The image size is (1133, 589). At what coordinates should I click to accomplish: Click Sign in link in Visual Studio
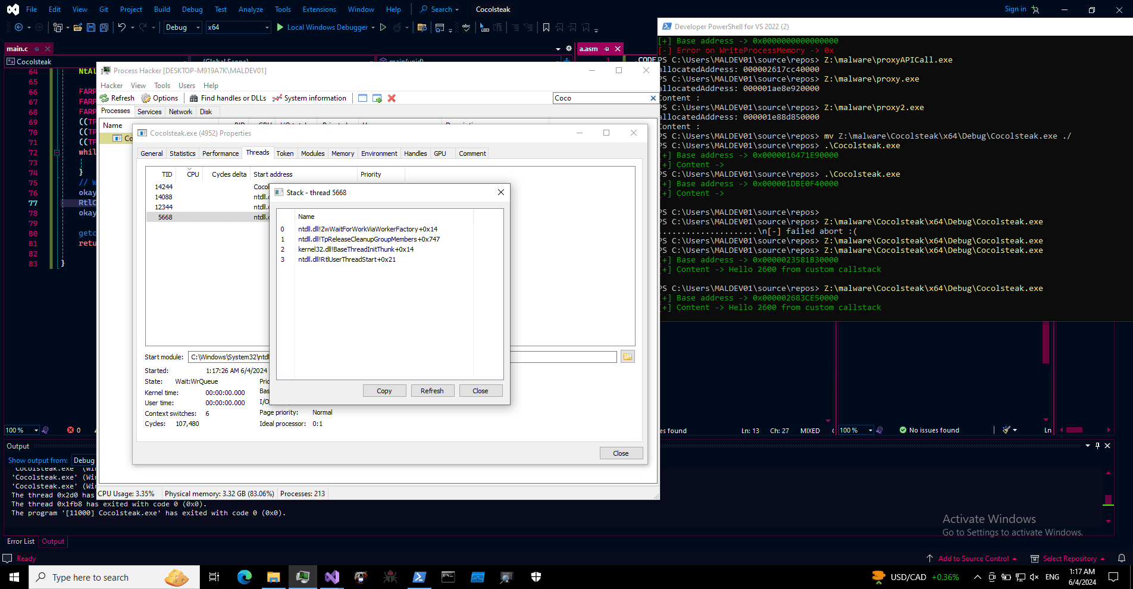click(1015, 9)
